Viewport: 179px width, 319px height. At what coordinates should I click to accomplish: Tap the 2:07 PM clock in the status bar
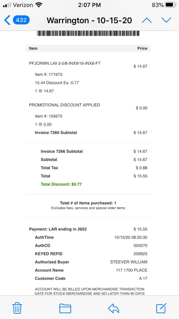89,5
